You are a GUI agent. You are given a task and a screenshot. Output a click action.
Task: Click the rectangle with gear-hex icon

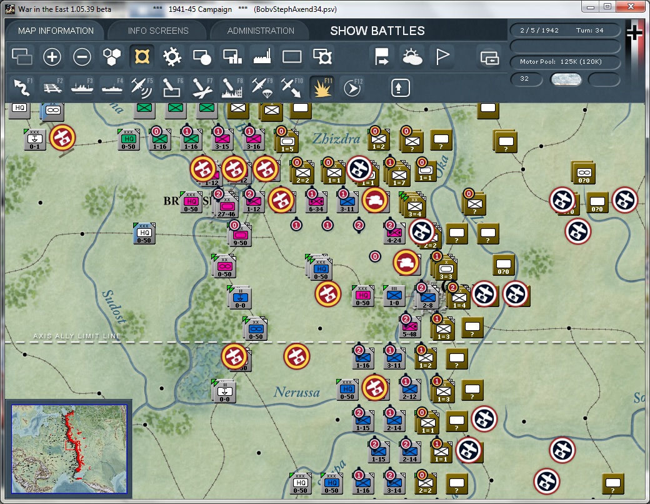[x=322, y=57]
